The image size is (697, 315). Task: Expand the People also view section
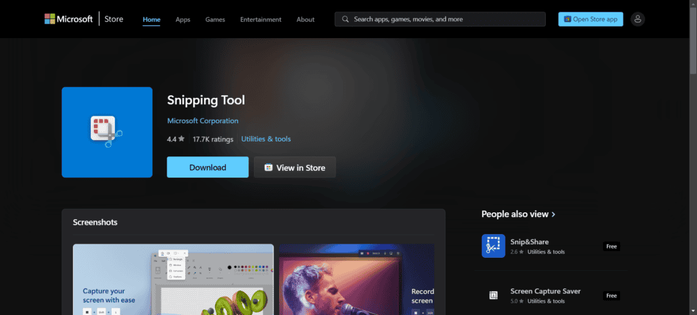tap(518, 214)
